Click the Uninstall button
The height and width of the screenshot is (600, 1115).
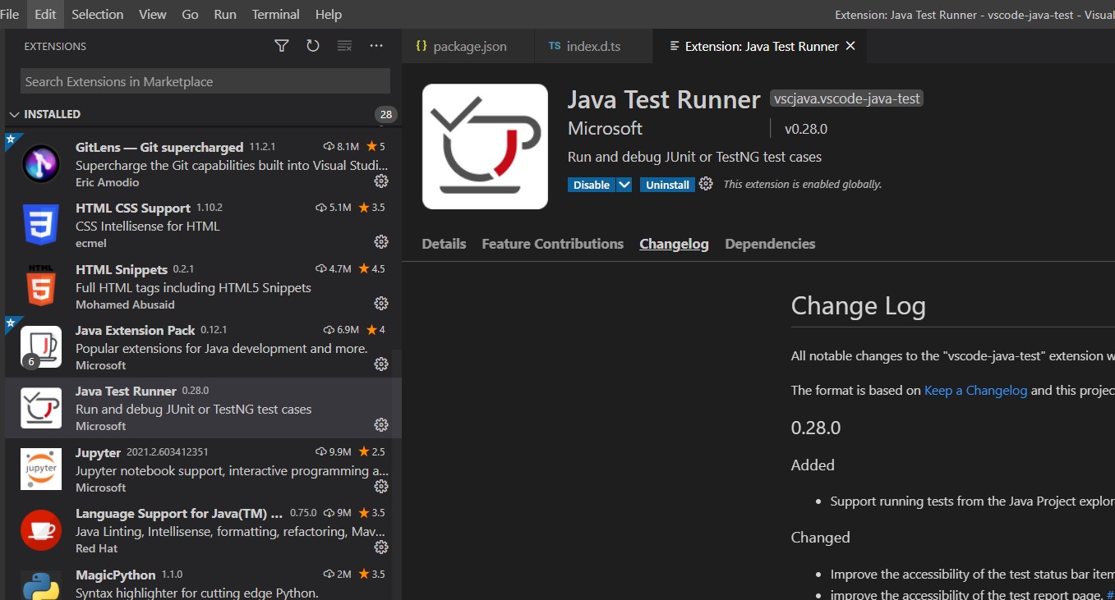(x=667, y=185)
